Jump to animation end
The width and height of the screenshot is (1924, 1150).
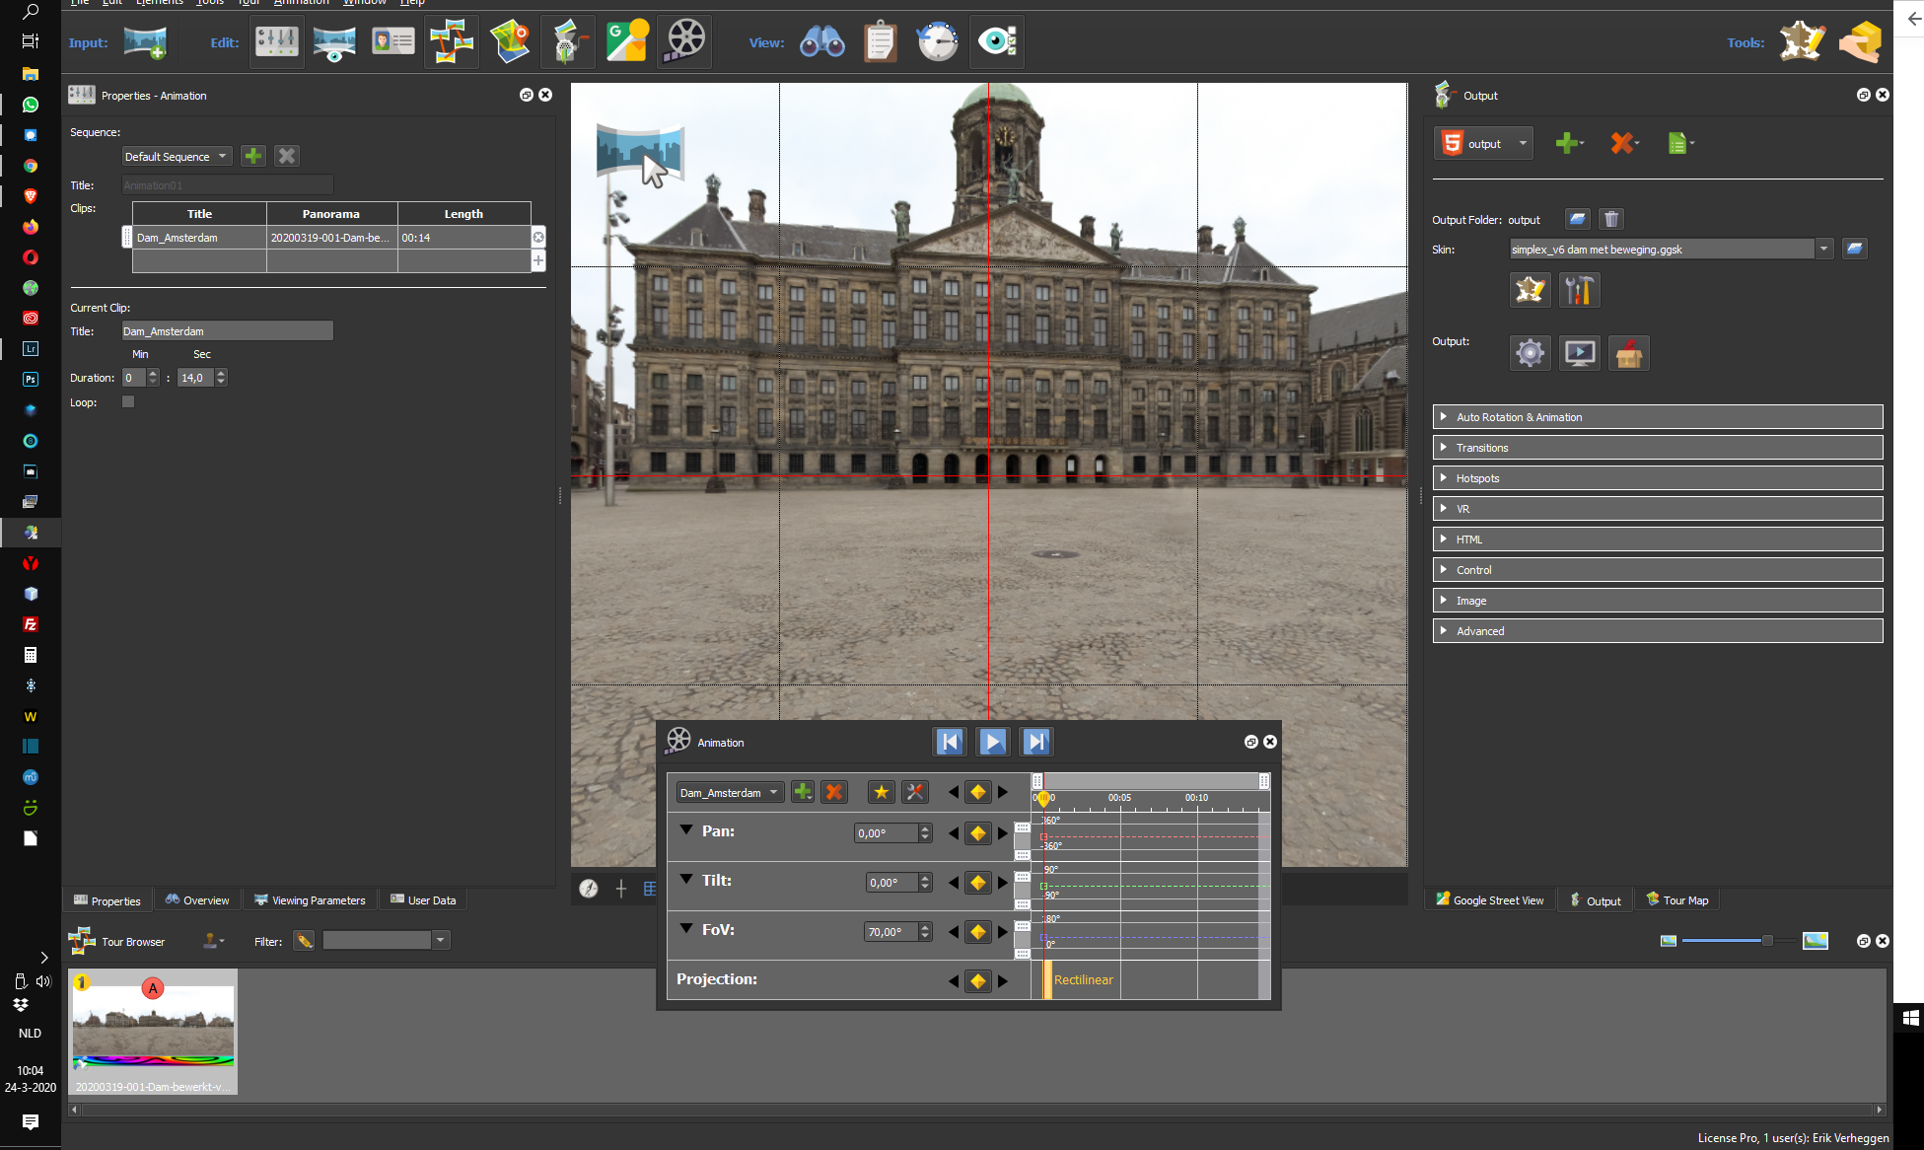point(1036,742)
